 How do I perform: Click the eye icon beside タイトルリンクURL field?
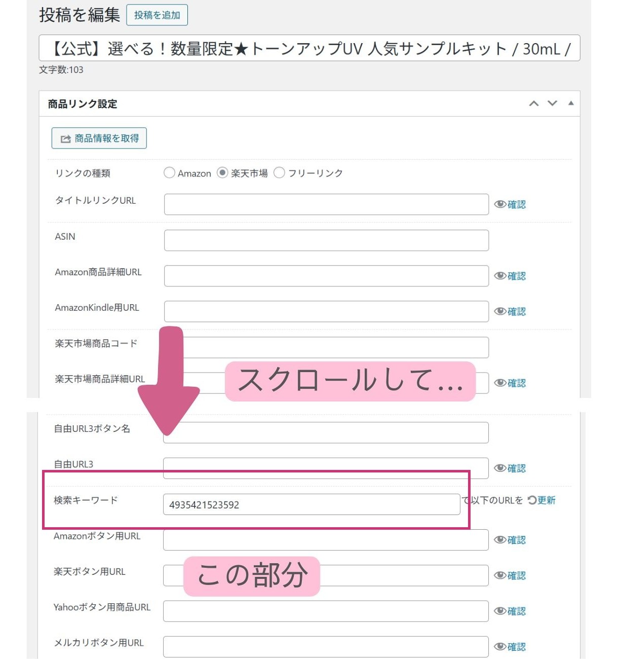pyautogui.click(x=500, y=204)
